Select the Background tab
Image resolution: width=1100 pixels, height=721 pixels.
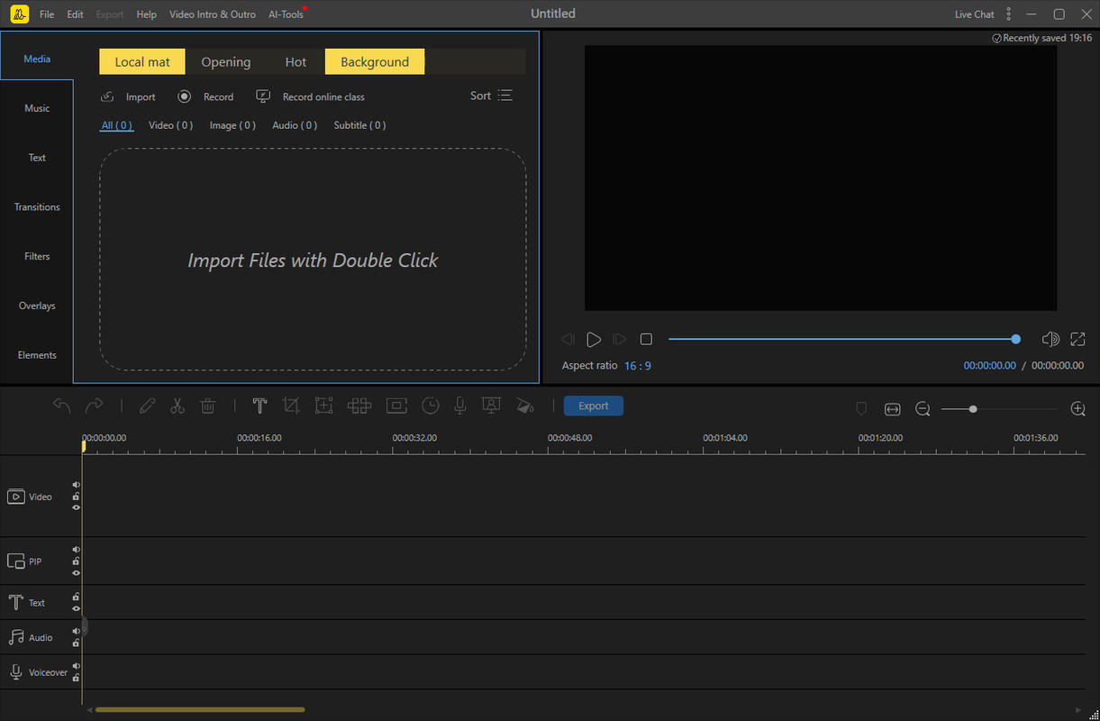(x=375, y=62)
